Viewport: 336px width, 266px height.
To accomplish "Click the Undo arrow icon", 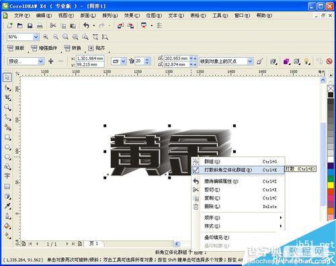I will tap(86, 26).
